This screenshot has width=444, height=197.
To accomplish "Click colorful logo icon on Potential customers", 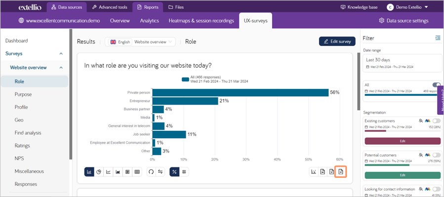I will pos(428,155).
